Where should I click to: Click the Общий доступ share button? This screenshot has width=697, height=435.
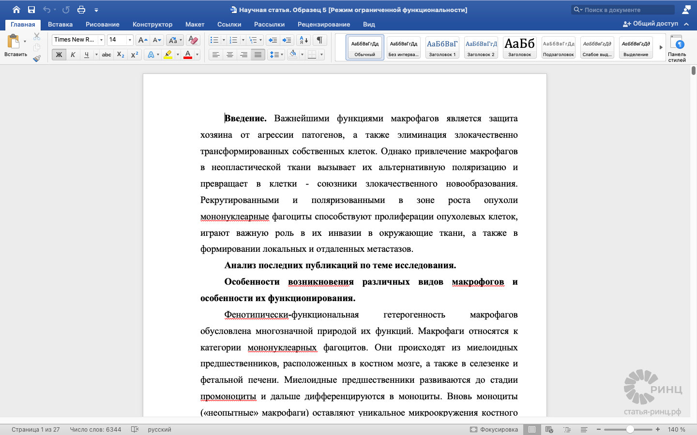tap(651, 24)
